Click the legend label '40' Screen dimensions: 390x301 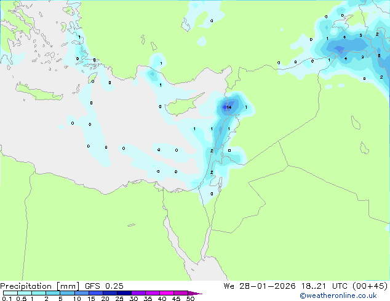(162, 299)
